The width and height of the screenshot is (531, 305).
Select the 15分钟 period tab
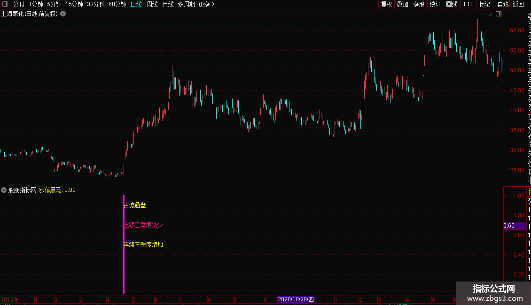point(74,4)
